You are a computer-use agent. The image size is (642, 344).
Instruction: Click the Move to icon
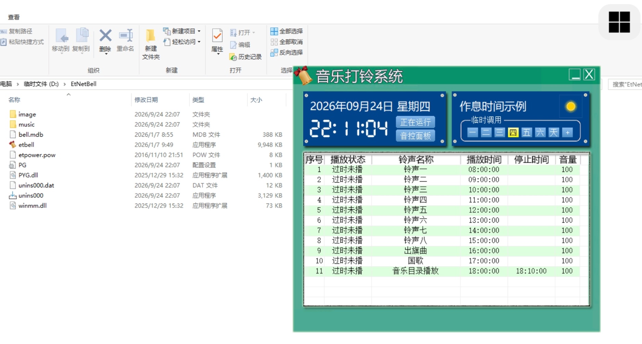coord(62,36)
